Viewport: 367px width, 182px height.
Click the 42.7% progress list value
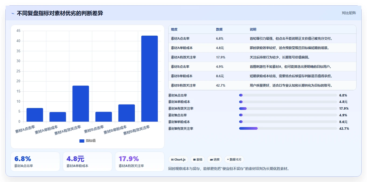pos(344,128)
